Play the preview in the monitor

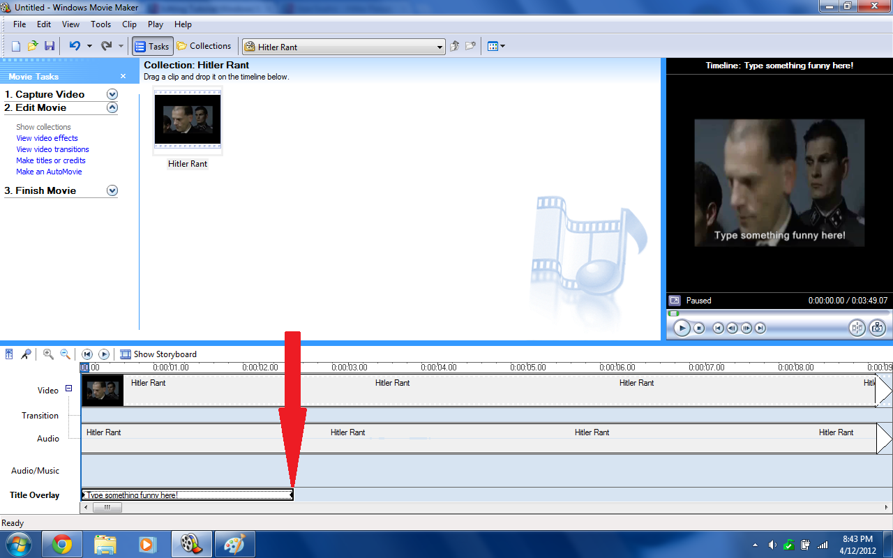click(x=682, y=328)
